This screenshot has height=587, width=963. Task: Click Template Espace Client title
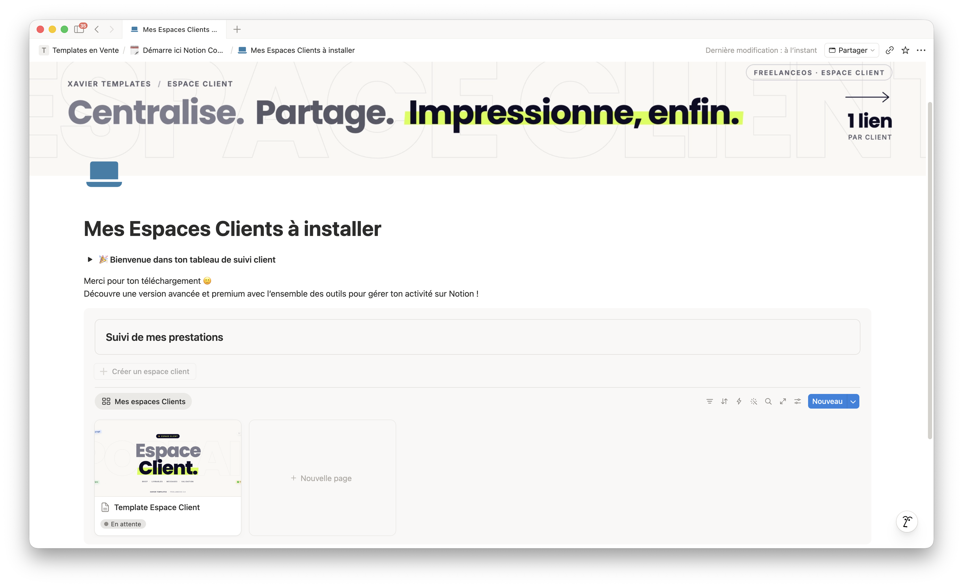point(157,507)
